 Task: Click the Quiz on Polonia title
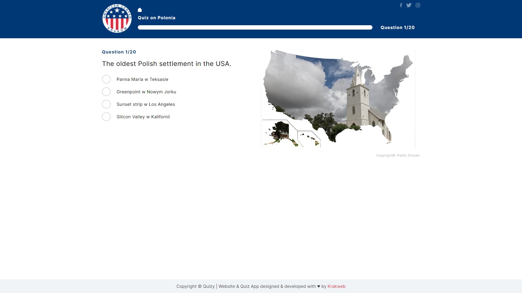[157, 18]
